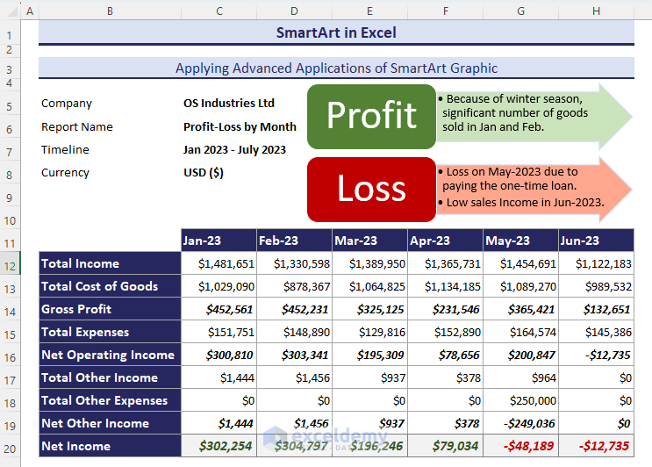Click the $1,456 Total Other Income cell
The image size is (652, 467).
click(294, 377)
